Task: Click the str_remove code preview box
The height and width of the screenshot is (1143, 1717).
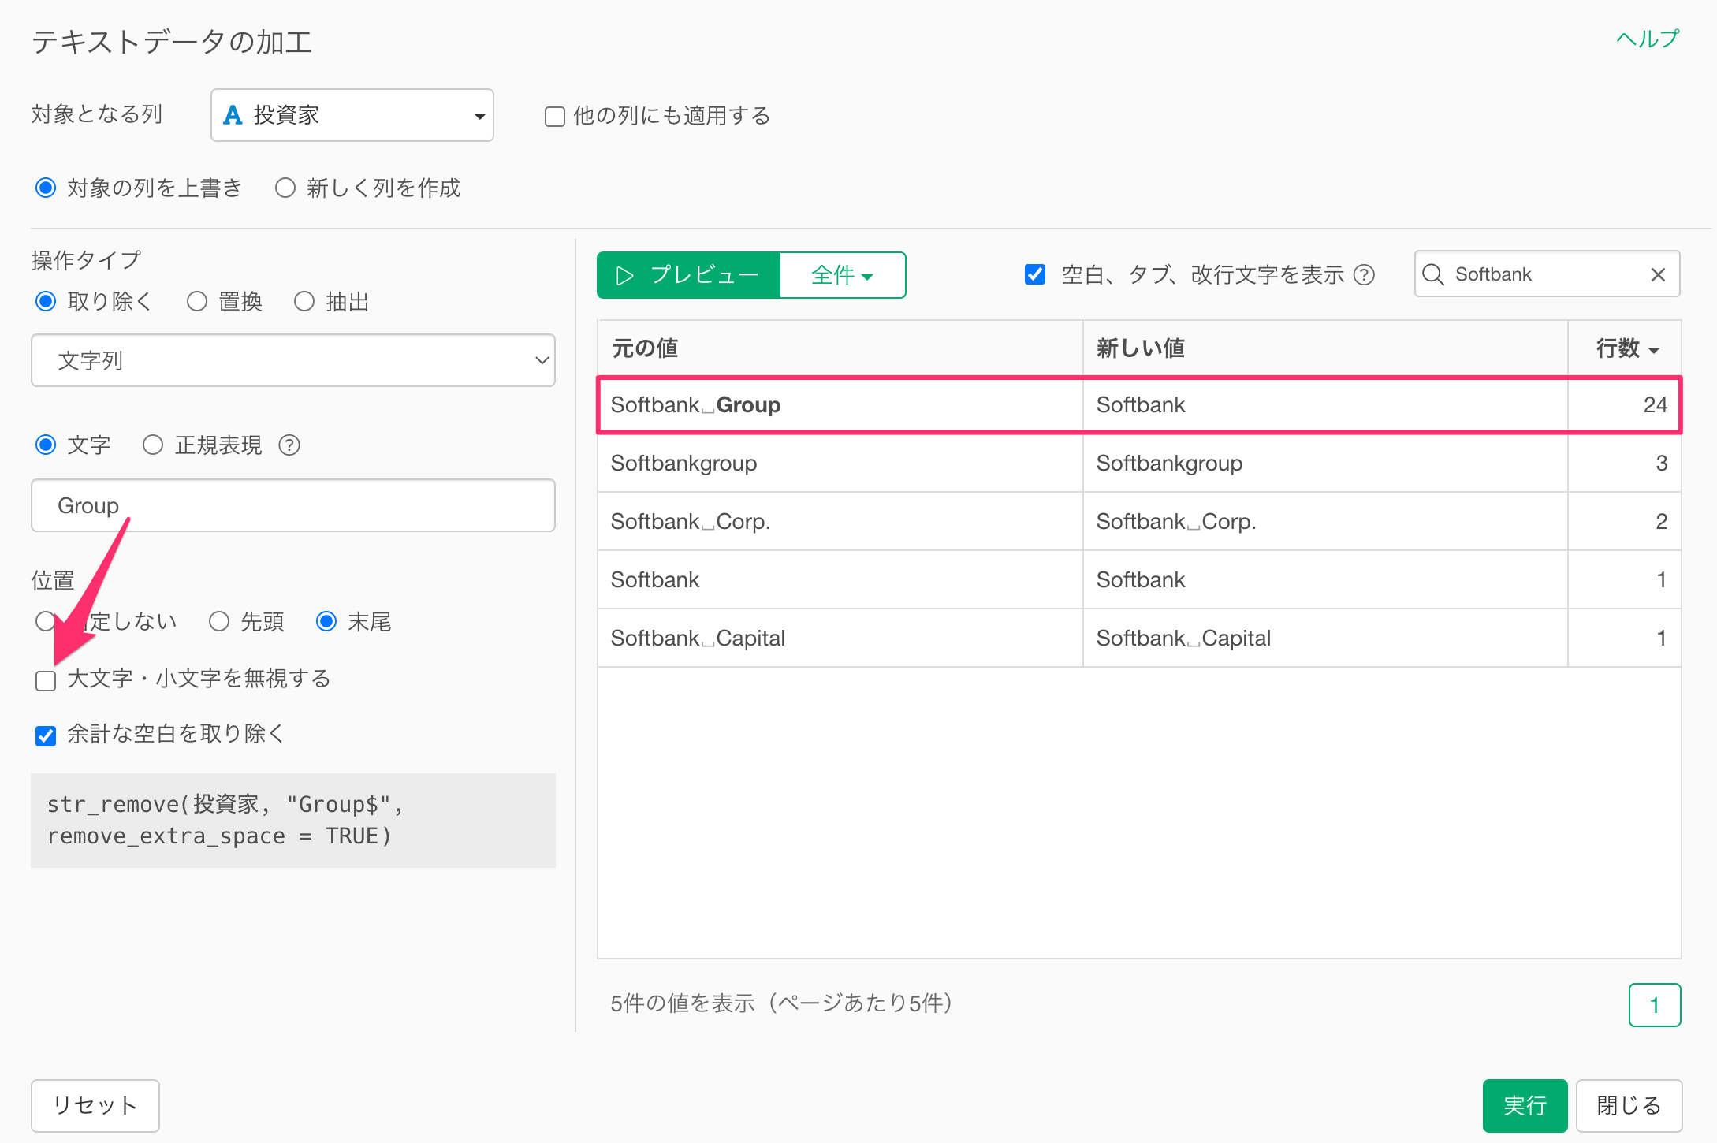Action: [x=293, y=821]
